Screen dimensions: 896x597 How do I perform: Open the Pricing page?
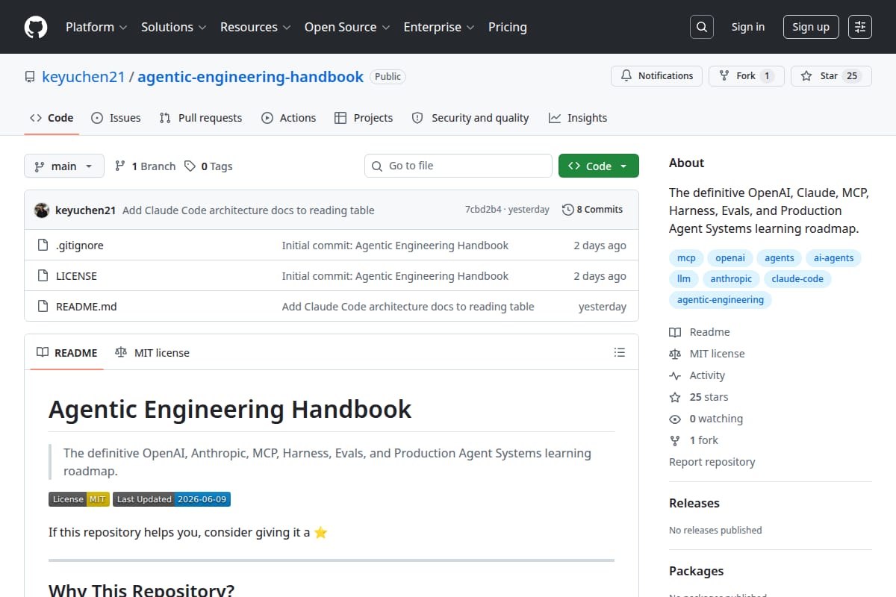[508, 27]
